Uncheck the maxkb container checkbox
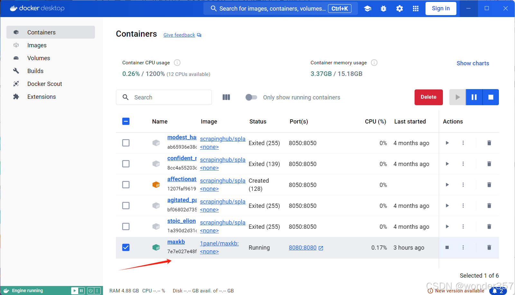This screenshot has height=295, width=515. coord(126,247)
